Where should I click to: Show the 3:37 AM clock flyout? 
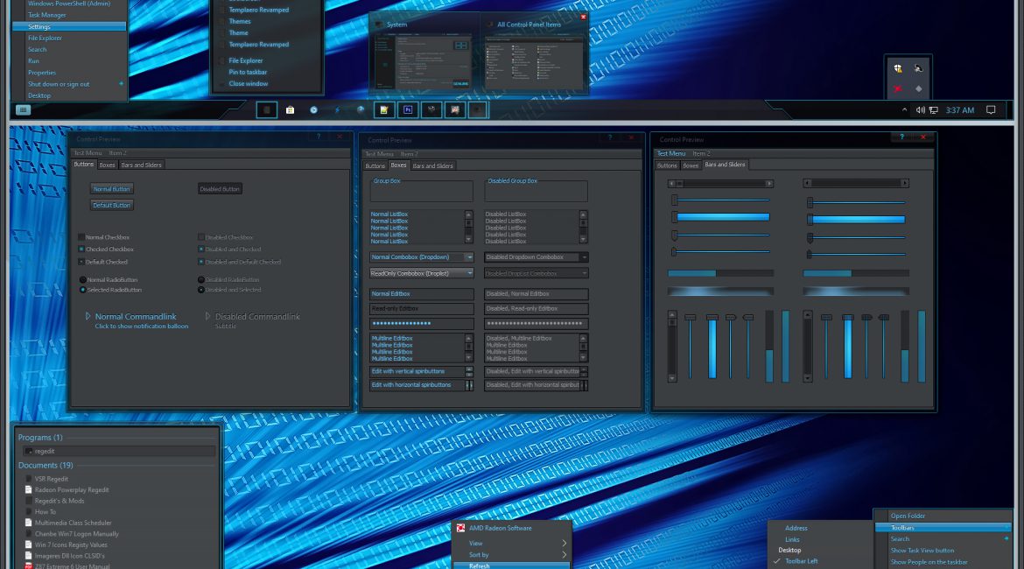pos(960,109)
